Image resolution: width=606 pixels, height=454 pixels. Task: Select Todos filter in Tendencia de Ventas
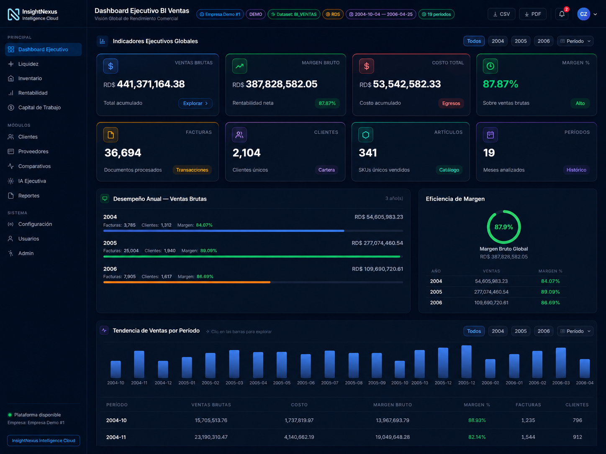point(474,331)
